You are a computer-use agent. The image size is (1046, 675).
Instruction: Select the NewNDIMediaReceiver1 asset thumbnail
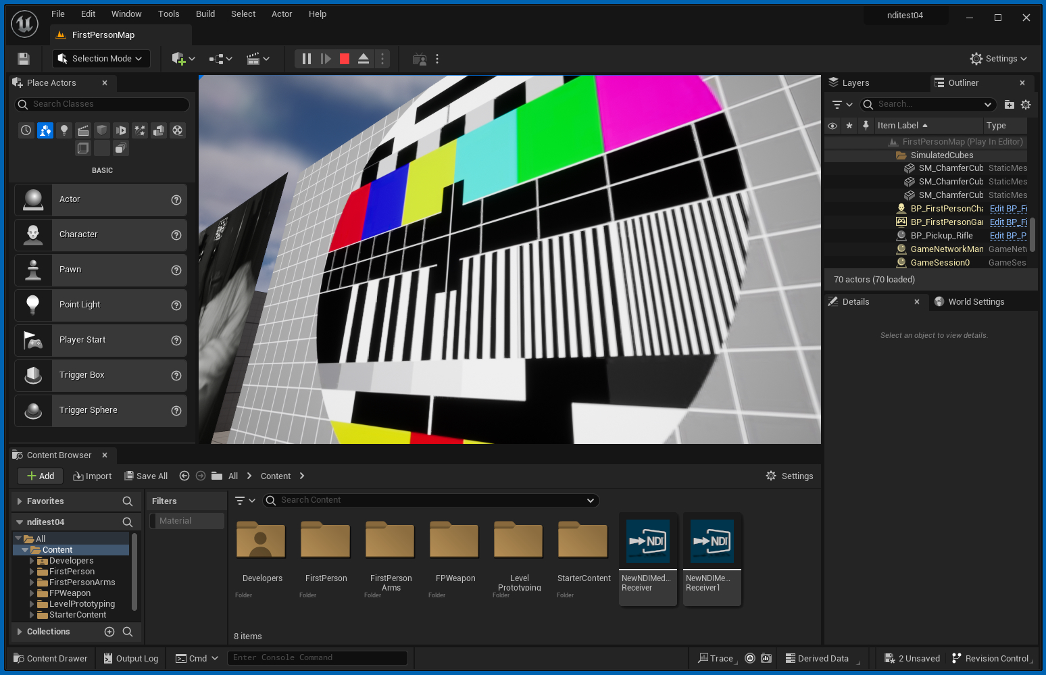tap(712, 541)
